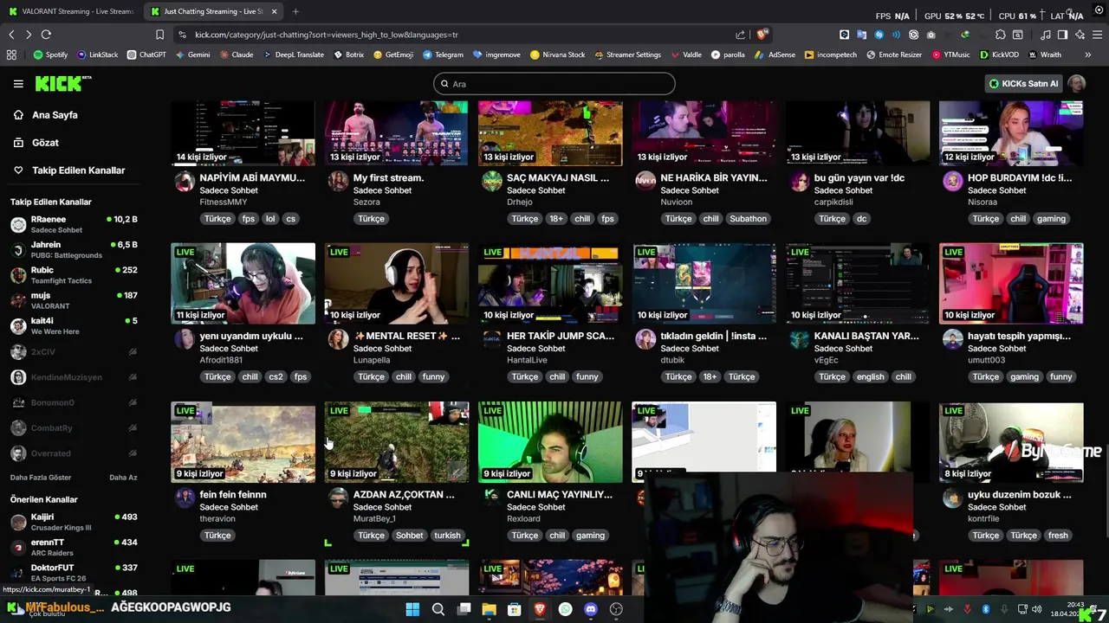Click english tag under vEgEc
Screen dimensions: 1109x623
(870, 377)
